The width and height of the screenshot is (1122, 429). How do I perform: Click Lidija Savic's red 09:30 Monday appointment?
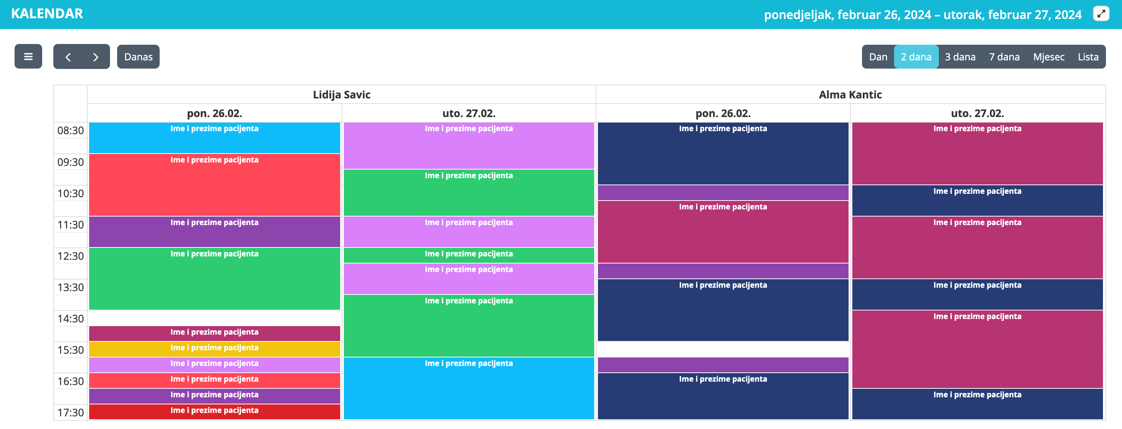tap(214, 185)
